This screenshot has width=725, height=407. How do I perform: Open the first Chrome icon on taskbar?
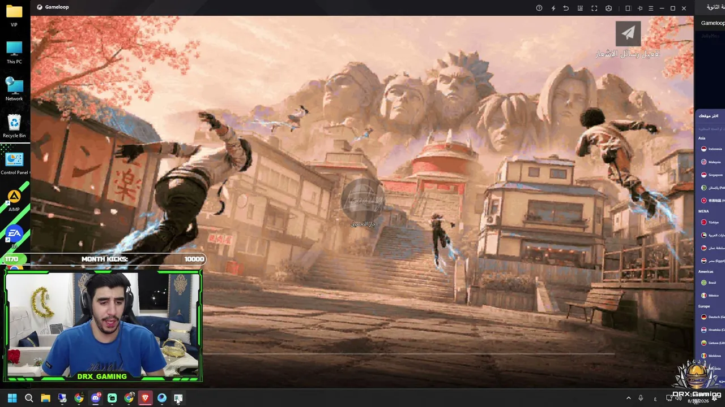tap(79, 399)
